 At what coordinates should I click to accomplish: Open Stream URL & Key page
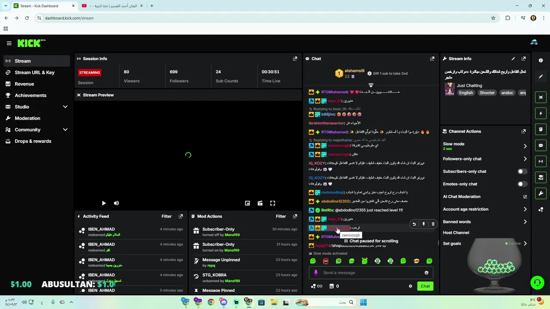pyautogui.click(x=36, y=73)
